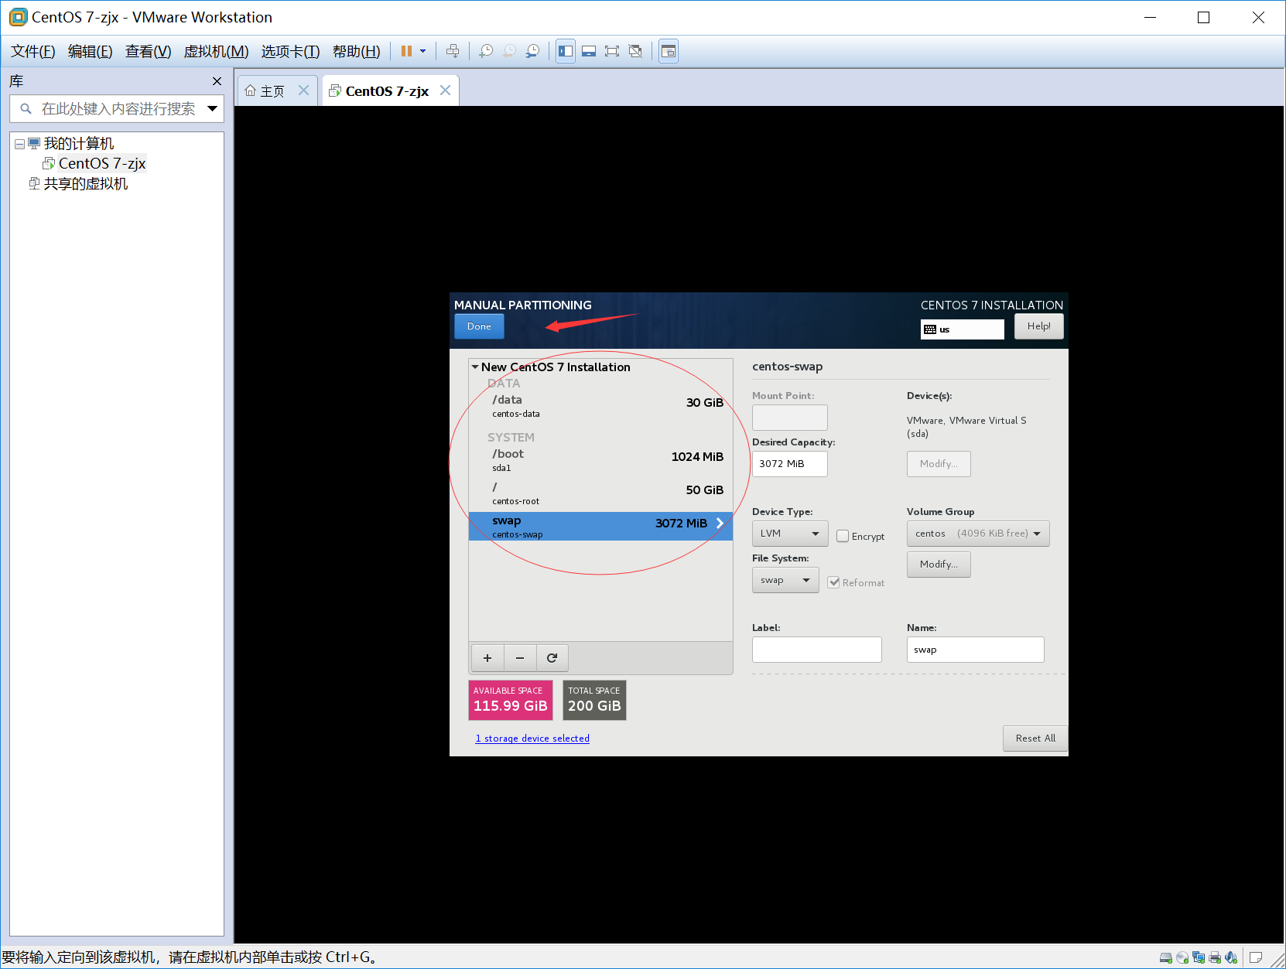Close the CentOS 7-zjx tab
Viewport: 1286px width, 969px height.
pyautogui.click(x=445, y=90)
